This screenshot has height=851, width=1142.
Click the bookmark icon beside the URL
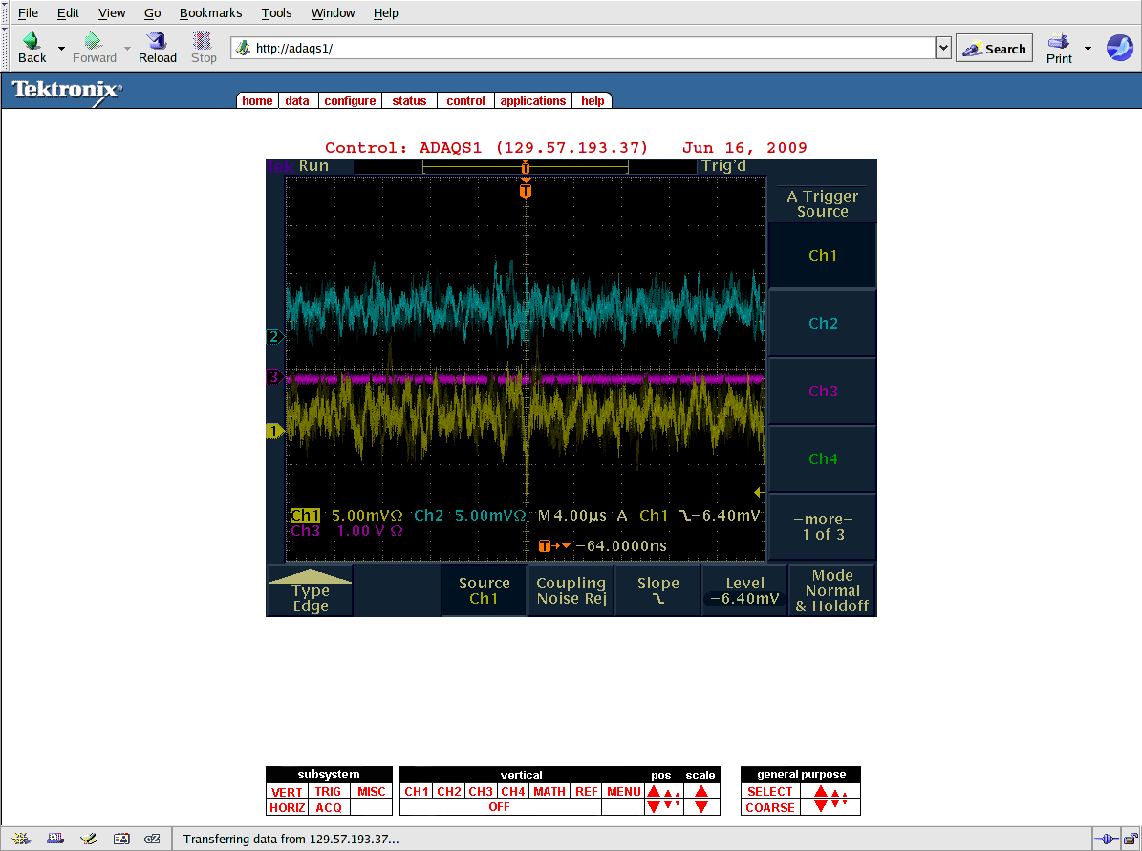coord(244,48)
